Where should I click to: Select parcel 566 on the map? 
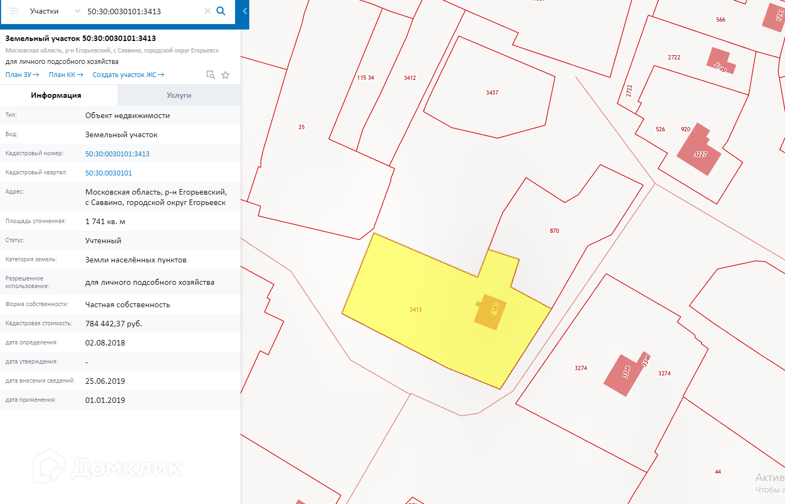[x=720, y=20]
